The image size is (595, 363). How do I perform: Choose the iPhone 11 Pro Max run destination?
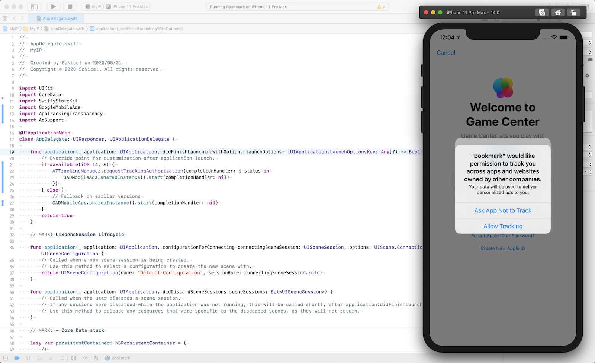point(126,7)
